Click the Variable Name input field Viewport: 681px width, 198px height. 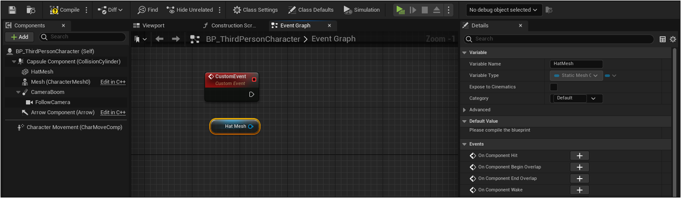[x=576, y=64]
